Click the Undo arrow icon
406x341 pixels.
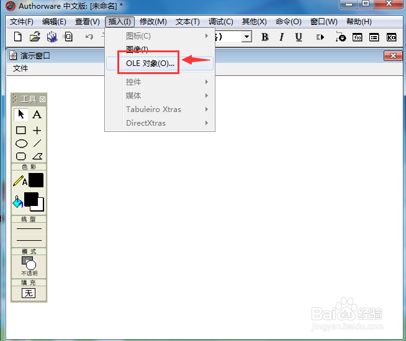pos(89,37)
